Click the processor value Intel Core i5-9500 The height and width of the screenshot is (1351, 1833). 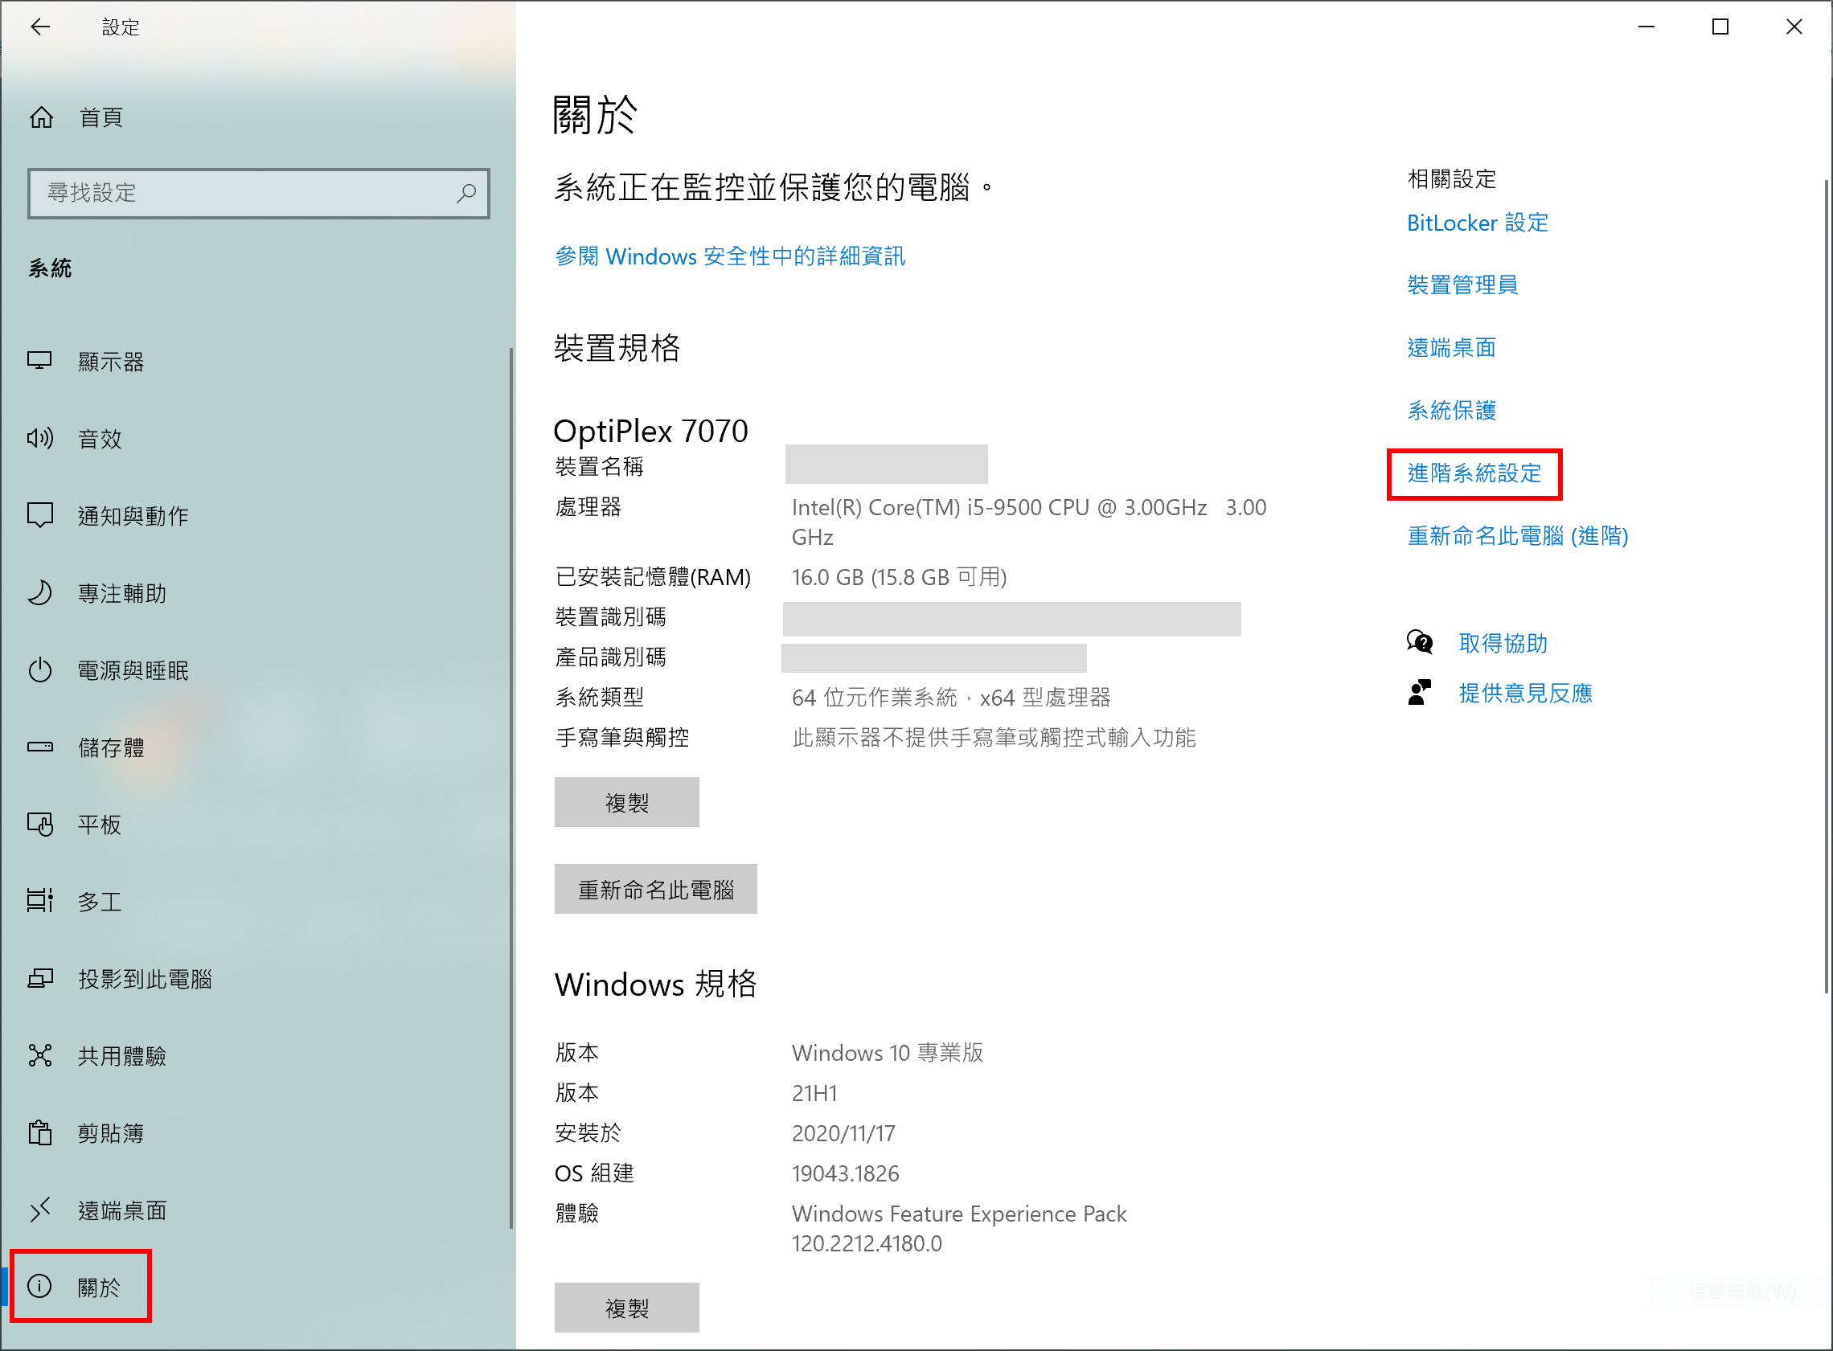1028,522
